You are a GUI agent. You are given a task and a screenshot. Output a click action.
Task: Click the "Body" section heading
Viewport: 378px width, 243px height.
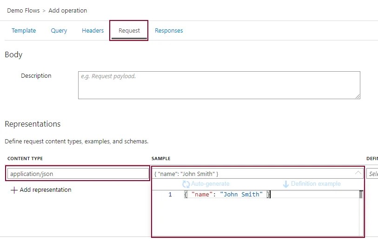(13, 55)
